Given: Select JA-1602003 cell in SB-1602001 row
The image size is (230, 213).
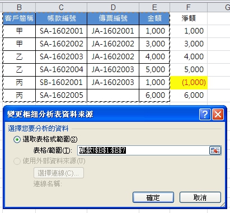Looking at the screenshot, I should pyautogui.click(x=113, y=83).
